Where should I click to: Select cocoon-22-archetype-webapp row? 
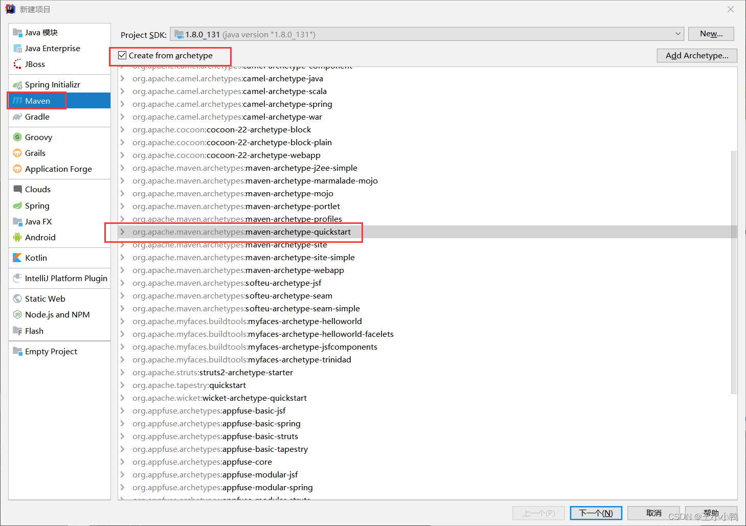coord(427,155)
